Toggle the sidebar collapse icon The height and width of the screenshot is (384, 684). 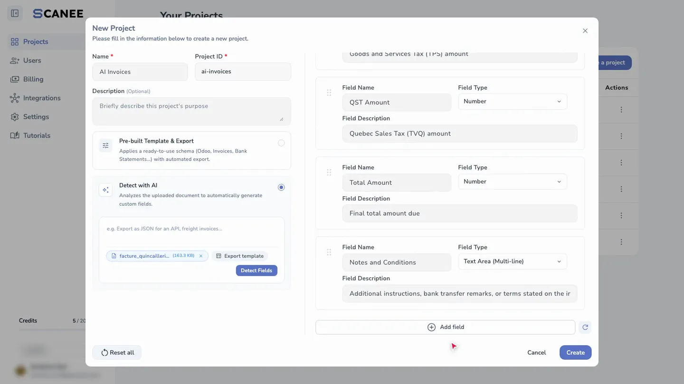[x=15, y=13]
